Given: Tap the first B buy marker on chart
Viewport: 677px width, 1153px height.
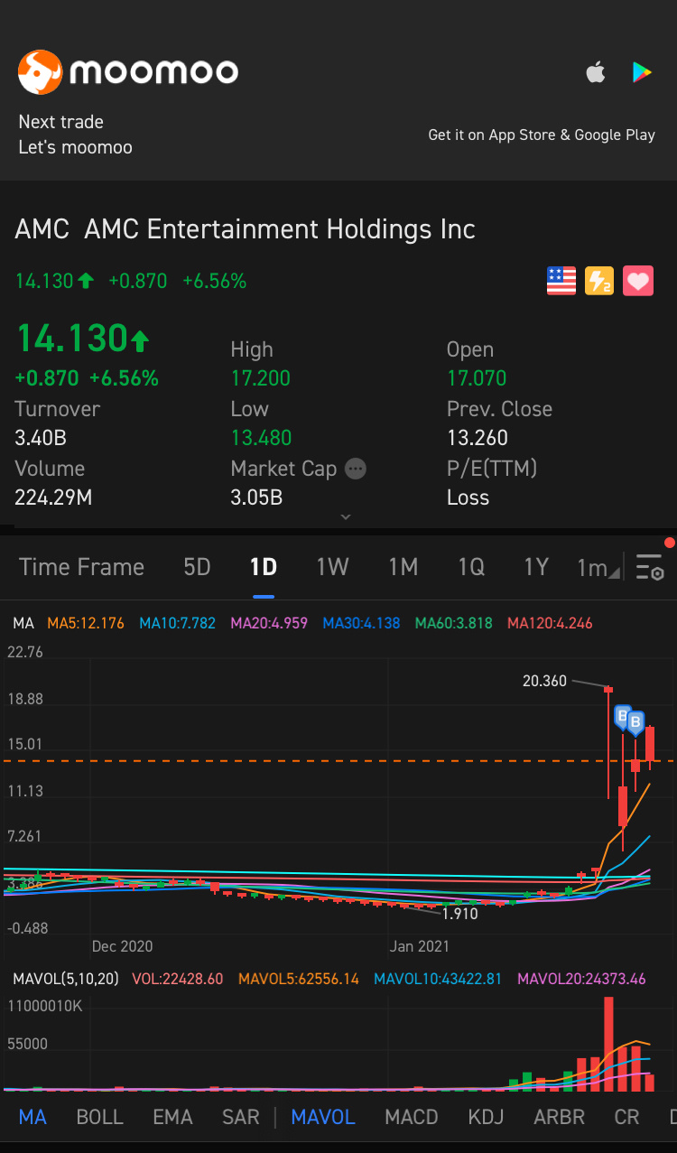Looking at the screenshot, I should [622, 717].
